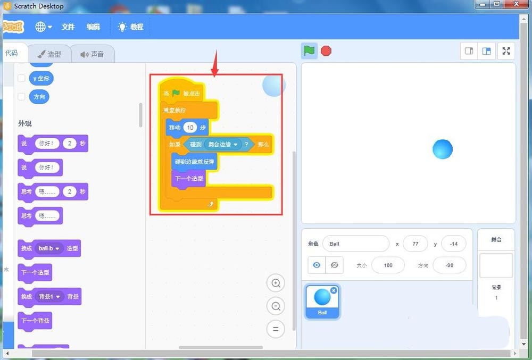
Task: Delete the Ball sprite with x icon
Action: [x=334, y=290]
